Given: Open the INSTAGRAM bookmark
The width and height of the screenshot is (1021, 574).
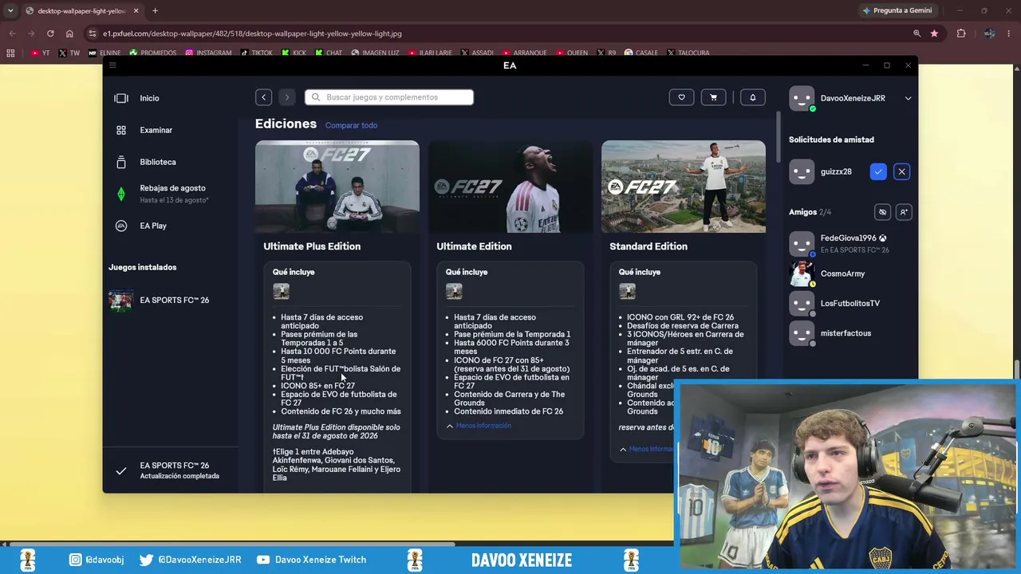Looking at the screenshot, I should 208,53.
